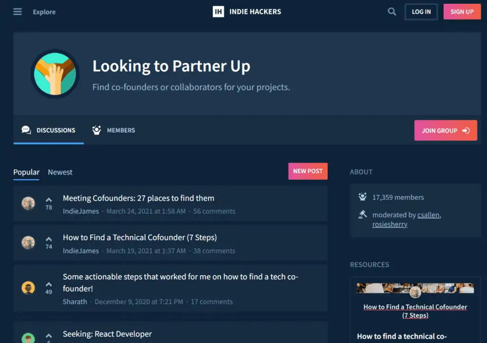
Task: Upvote the Seeking: React Developer post
Action: pyautogui.click(x=49, y=335)
